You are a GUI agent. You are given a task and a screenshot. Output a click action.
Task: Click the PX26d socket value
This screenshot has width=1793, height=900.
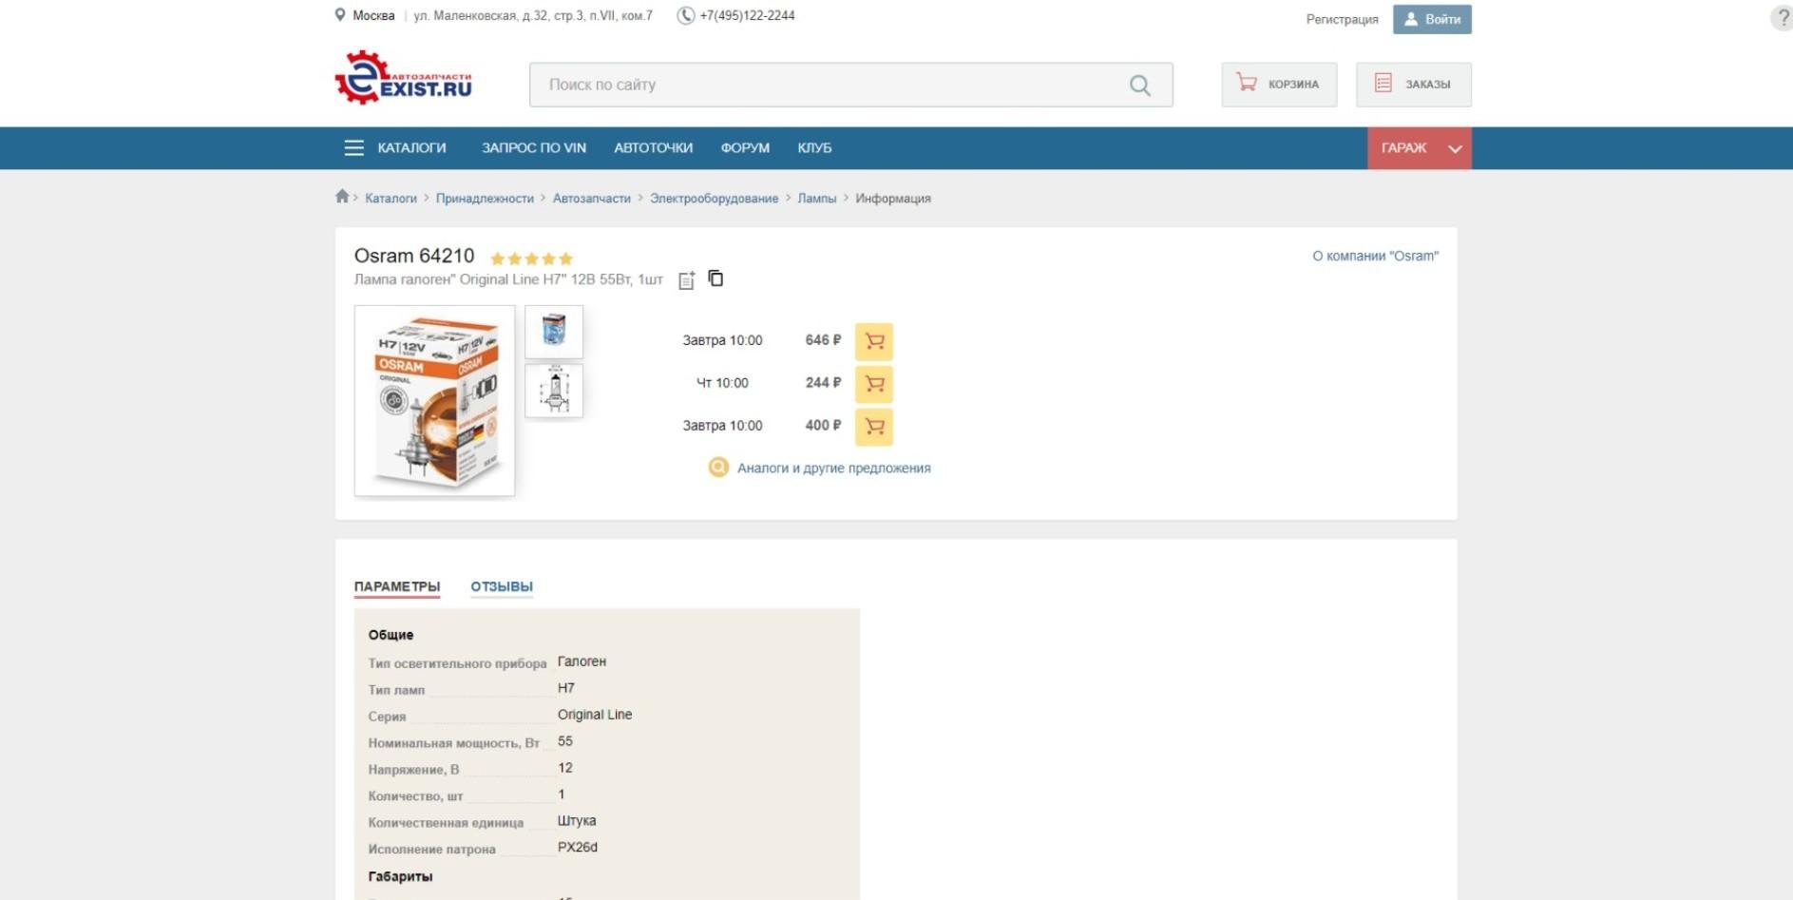tap(578, 848)
